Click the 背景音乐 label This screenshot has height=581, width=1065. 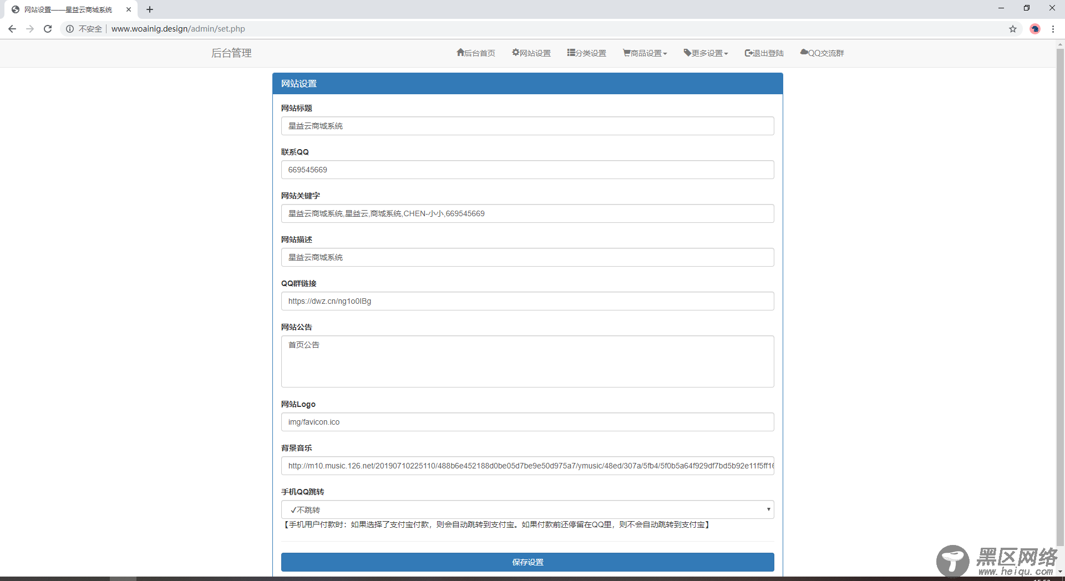[x=297, y=448]
